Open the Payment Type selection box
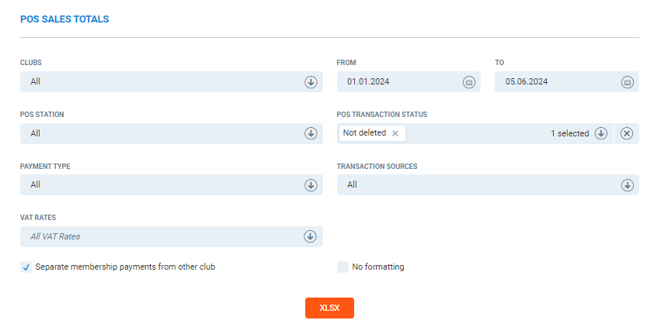The width and height of the screenshot is (671, 334). 155,185
